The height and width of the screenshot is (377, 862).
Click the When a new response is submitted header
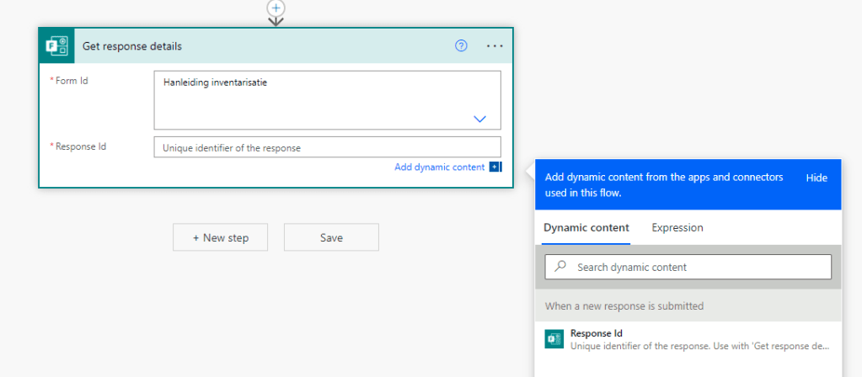point(624,305)
